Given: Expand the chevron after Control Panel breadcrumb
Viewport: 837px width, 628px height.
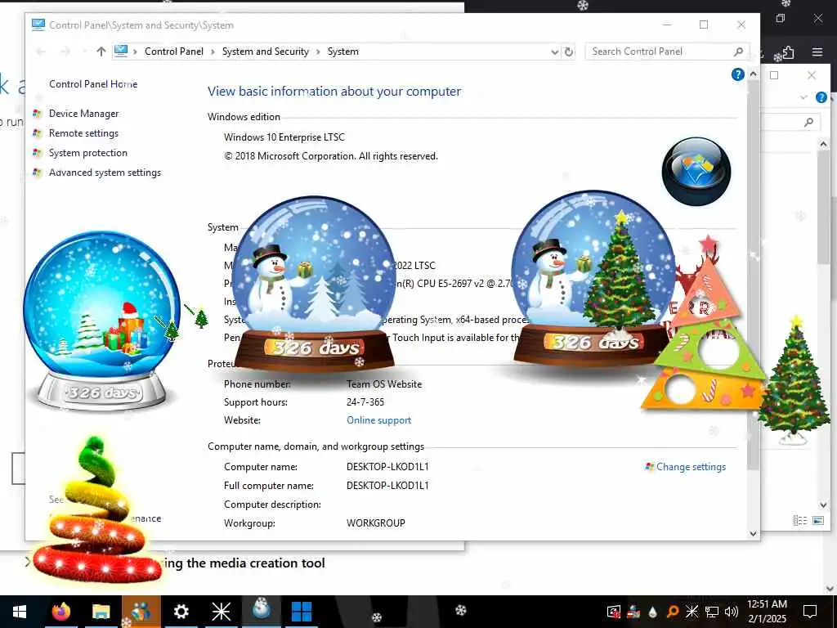Looking at the screenshot, I should click(x=213, y=52).
